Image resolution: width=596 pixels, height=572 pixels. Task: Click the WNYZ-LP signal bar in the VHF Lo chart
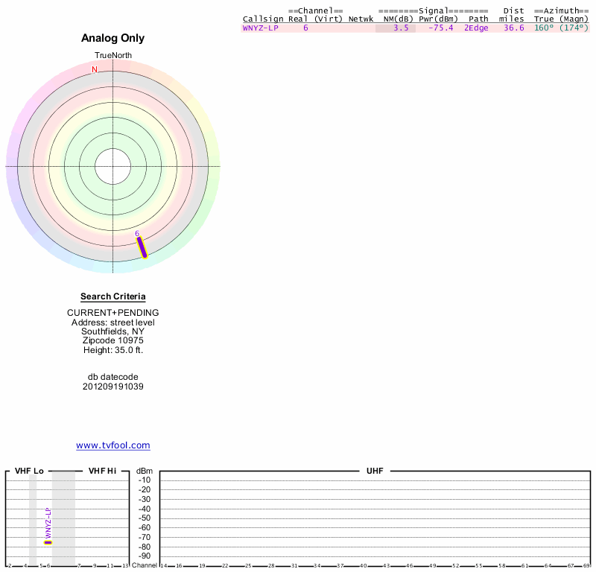pos(48,542)
